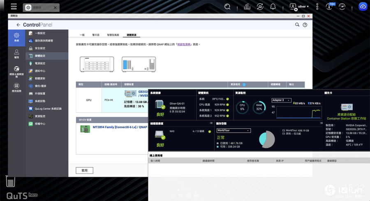Open the WorldTour storage dropdown
370x201 pixels.
233,131
